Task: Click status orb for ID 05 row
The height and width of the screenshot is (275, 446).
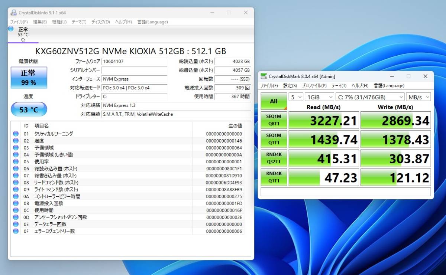Action: click(16, 161)
